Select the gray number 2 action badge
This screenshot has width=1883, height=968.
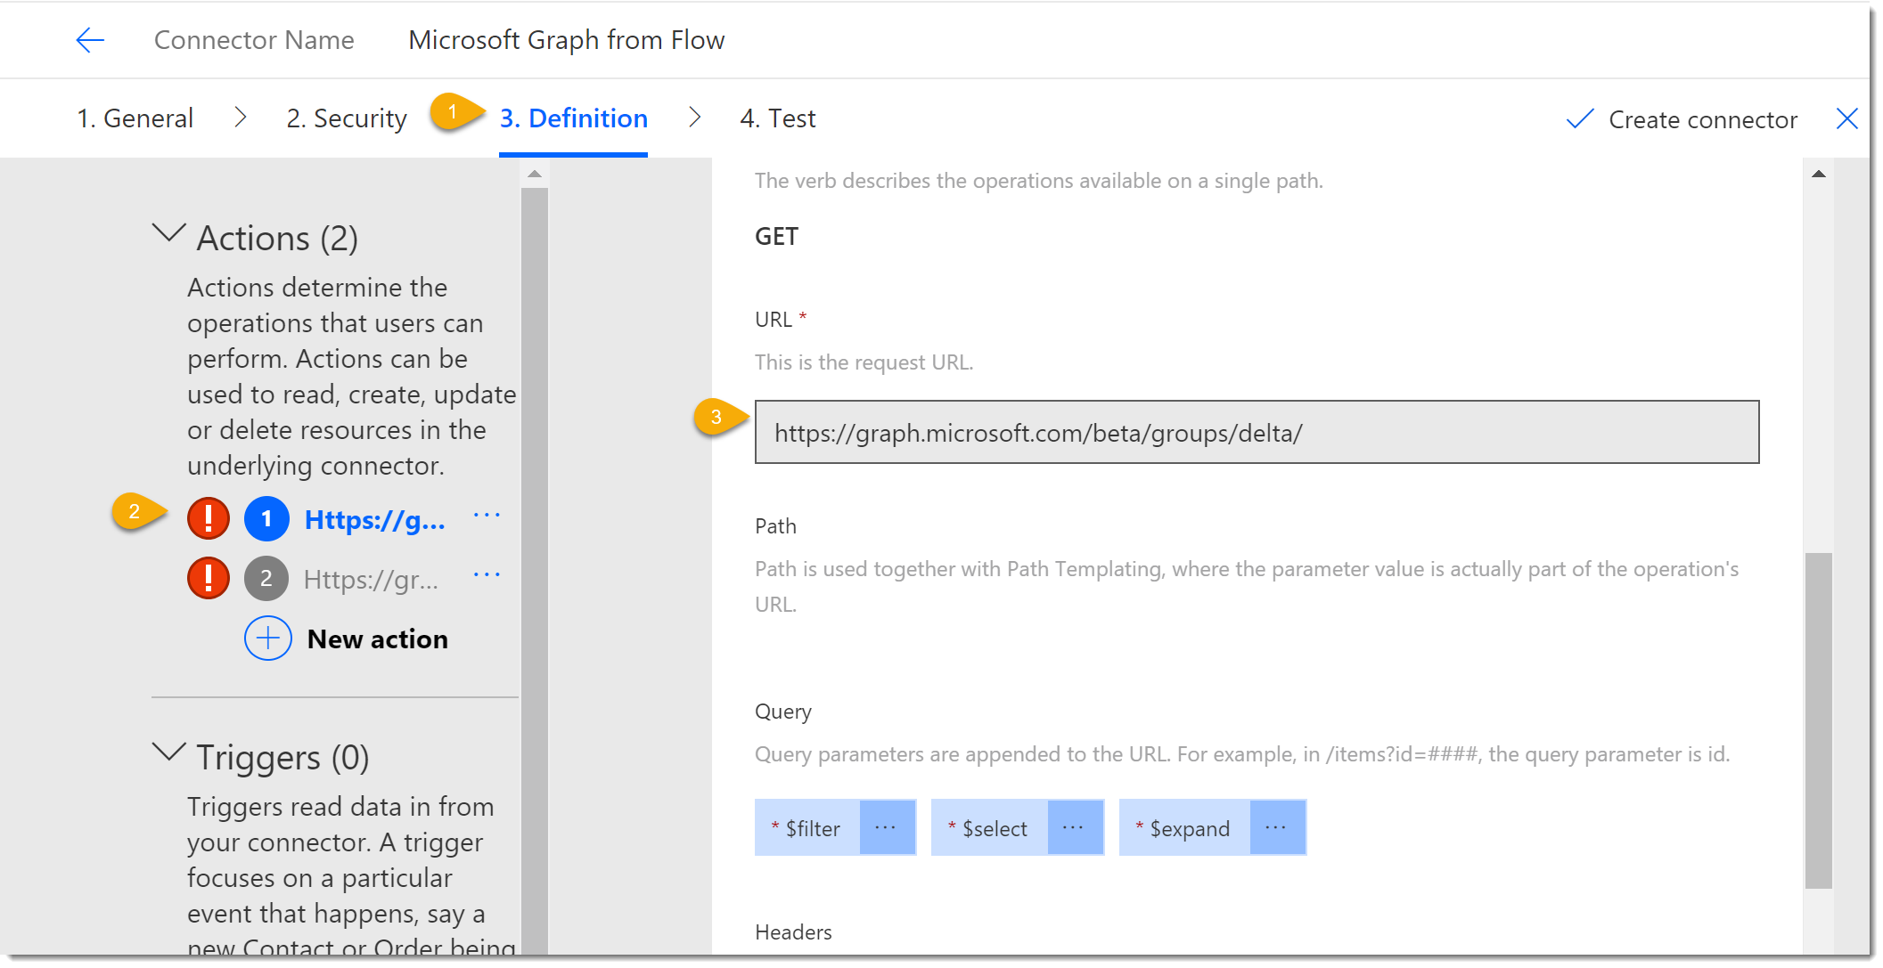click(x=266, y=579)
